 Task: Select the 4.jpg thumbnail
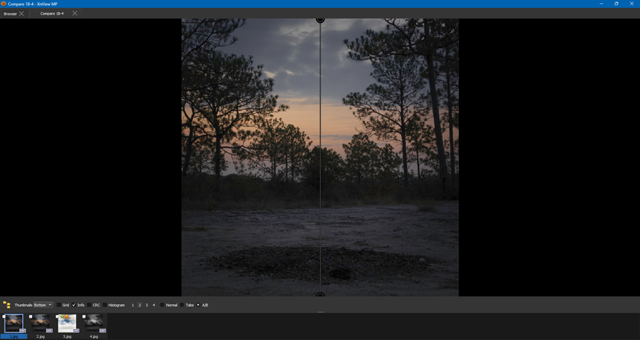[x=94, y=323]
